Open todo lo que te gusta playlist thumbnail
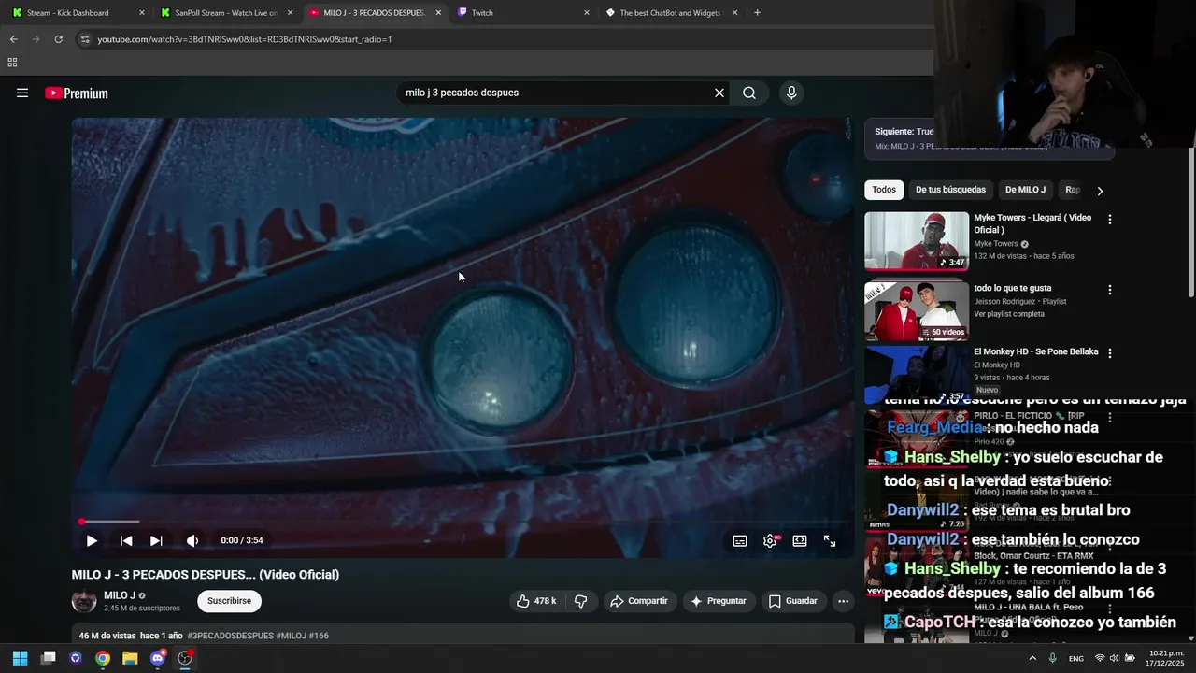Image resolution: width=1196 pixels, height=673 pixels. click(x=917, y=311)
